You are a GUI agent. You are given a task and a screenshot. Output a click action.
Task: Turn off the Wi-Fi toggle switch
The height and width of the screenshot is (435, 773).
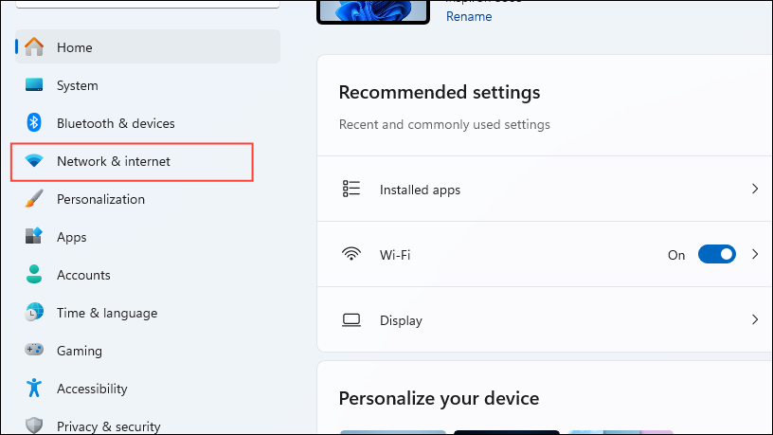717,255
